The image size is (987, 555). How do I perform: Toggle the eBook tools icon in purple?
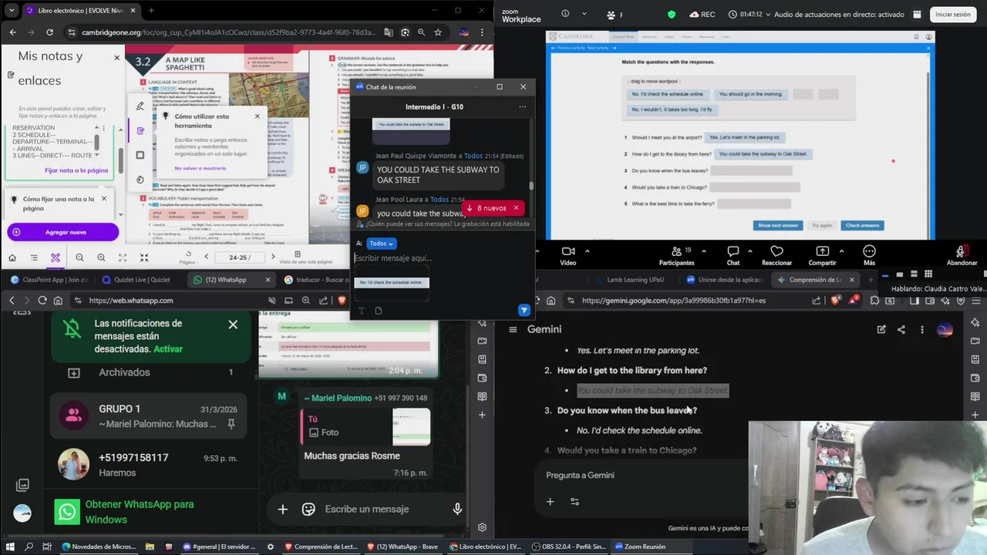(x=56, y=257)
